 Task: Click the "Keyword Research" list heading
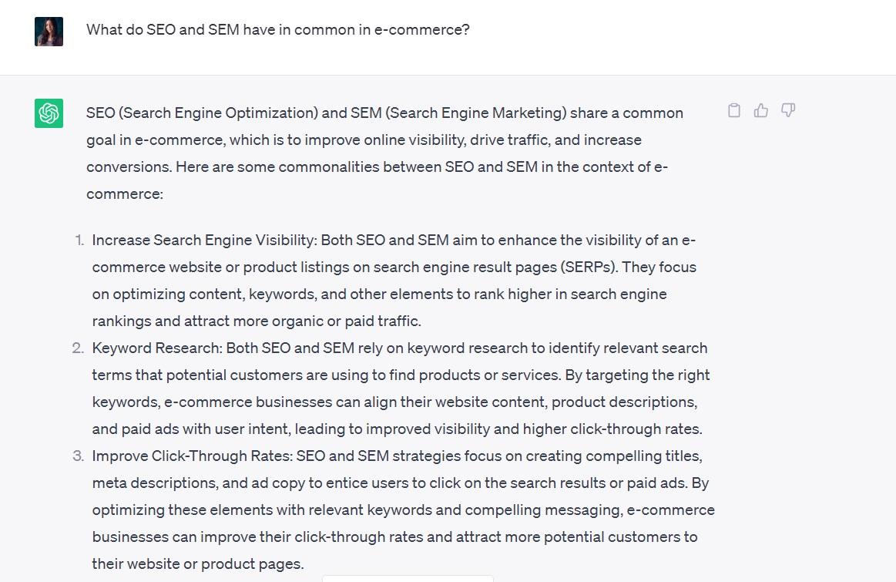click(x=157, y=348)
